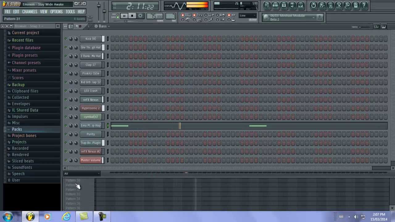Pause playback with the pause button

124,16
